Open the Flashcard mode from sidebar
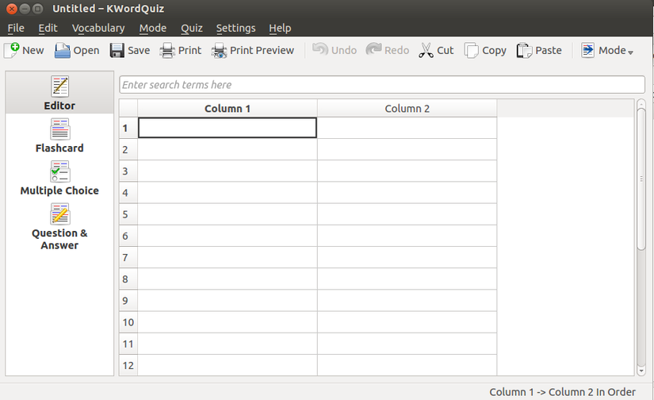This screenshot has height=400, width=654. point(59,136)
